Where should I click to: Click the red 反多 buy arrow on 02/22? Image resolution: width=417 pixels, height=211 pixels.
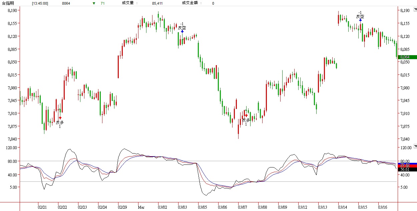click(60, 118)
